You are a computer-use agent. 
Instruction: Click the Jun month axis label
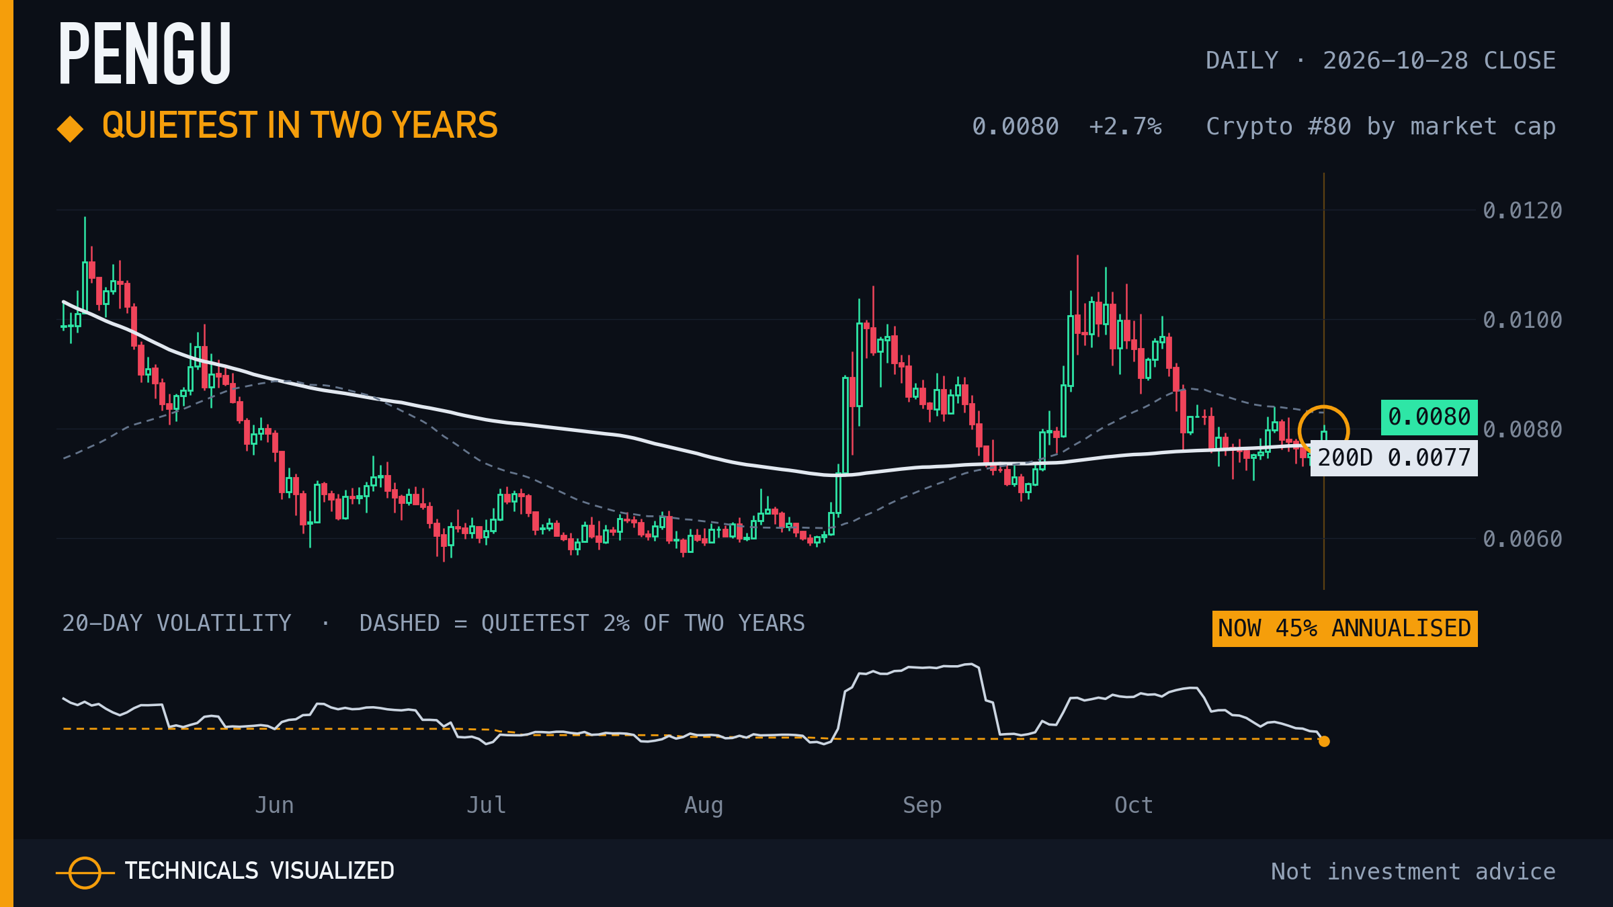(x=274, y=805)
